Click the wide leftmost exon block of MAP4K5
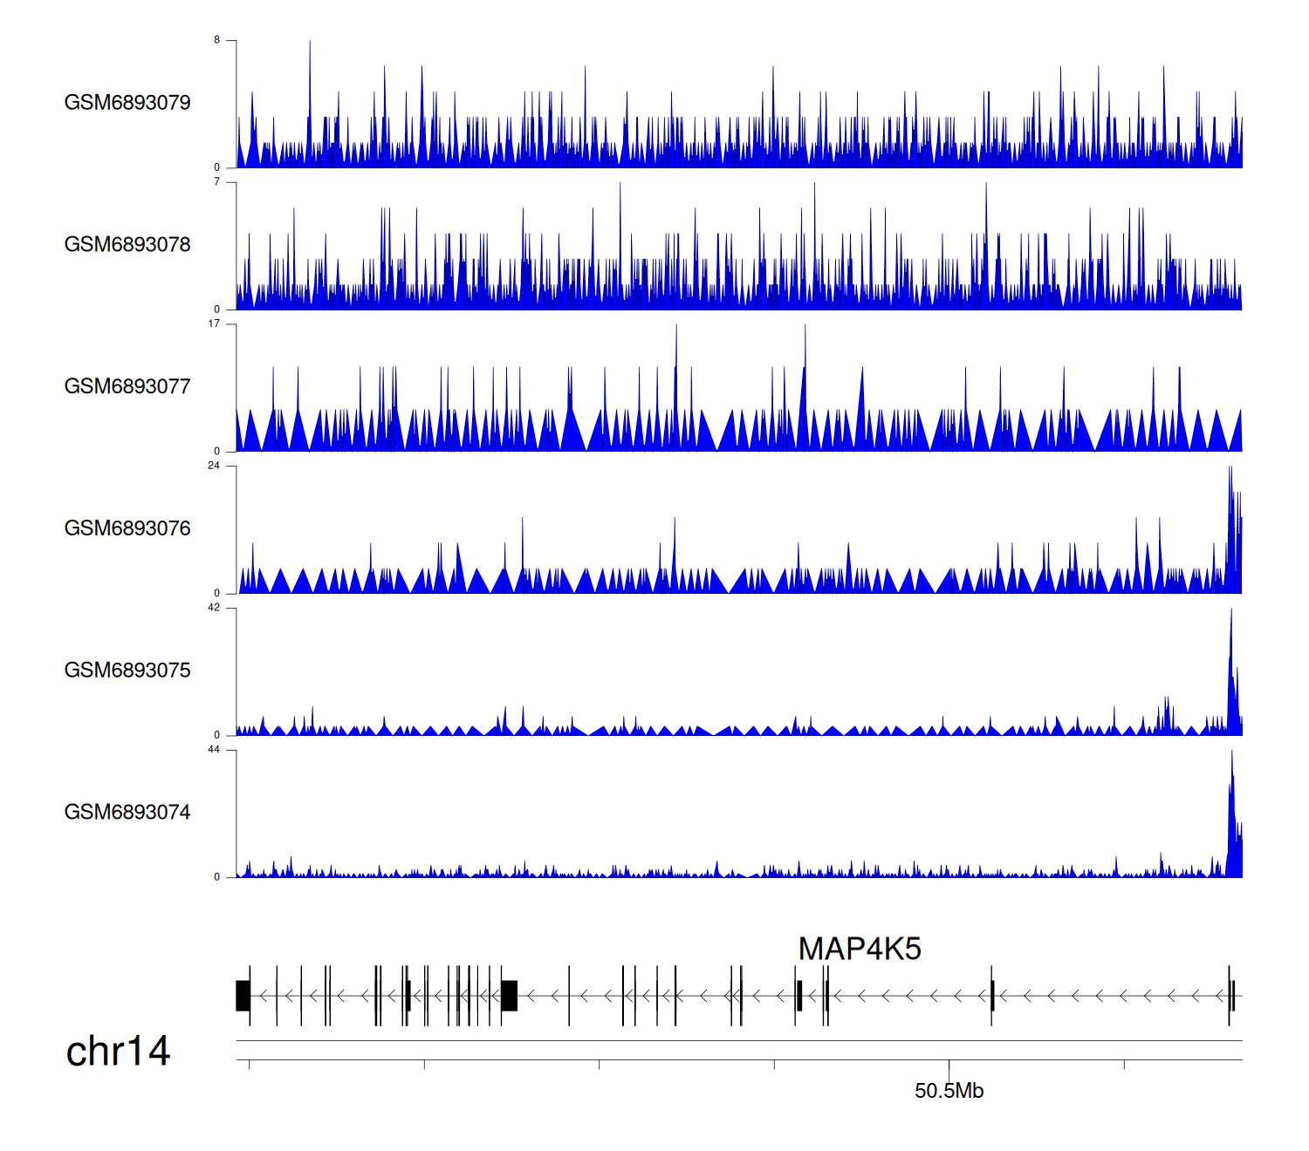 point(243,996)
